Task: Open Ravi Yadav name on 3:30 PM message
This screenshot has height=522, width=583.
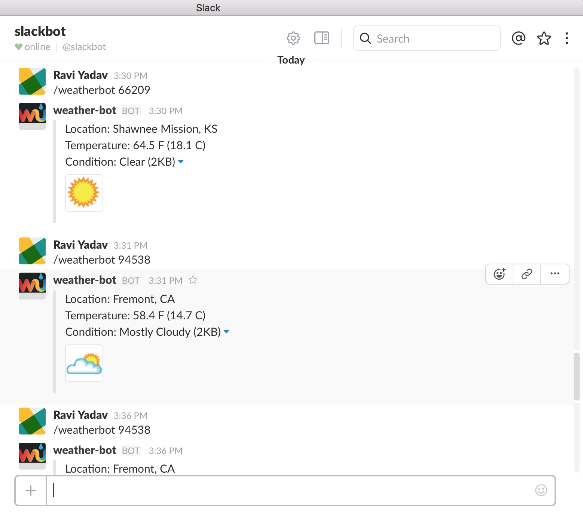Action: pyautogui.click(x=80, y=75)
